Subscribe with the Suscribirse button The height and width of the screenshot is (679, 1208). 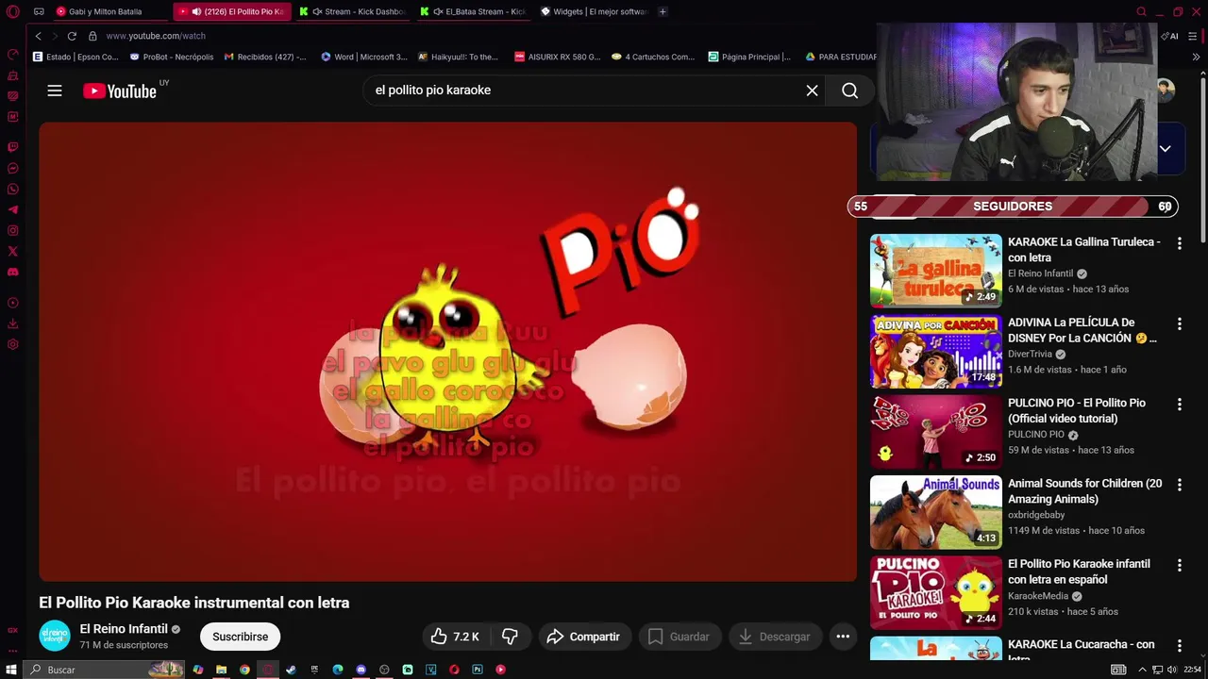[240, 637]
